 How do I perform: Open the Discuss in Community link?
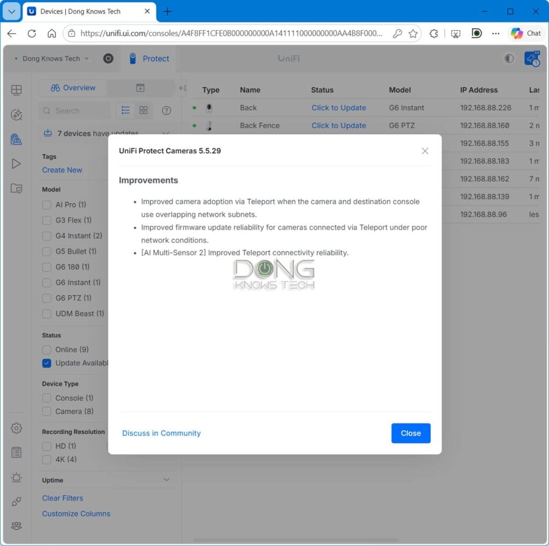click(161, 433)
